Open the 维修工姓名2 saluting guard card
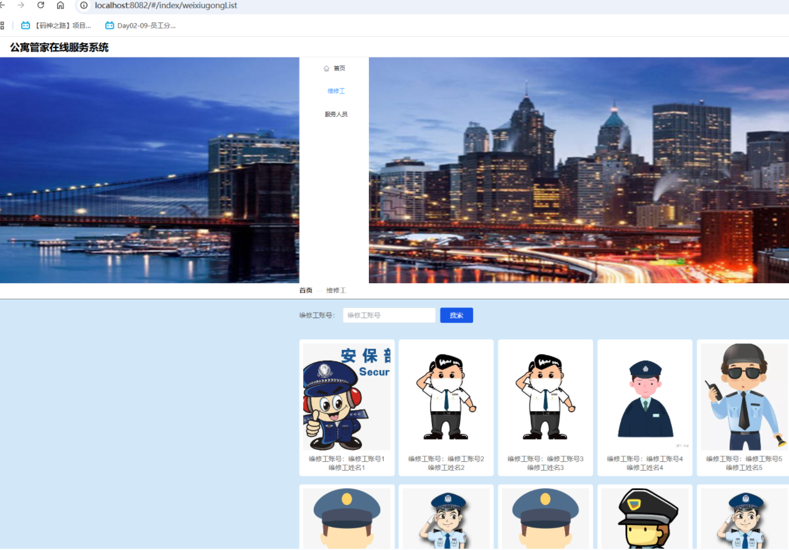The width and height of the screenshot is (789, 550). pos(446,407)
